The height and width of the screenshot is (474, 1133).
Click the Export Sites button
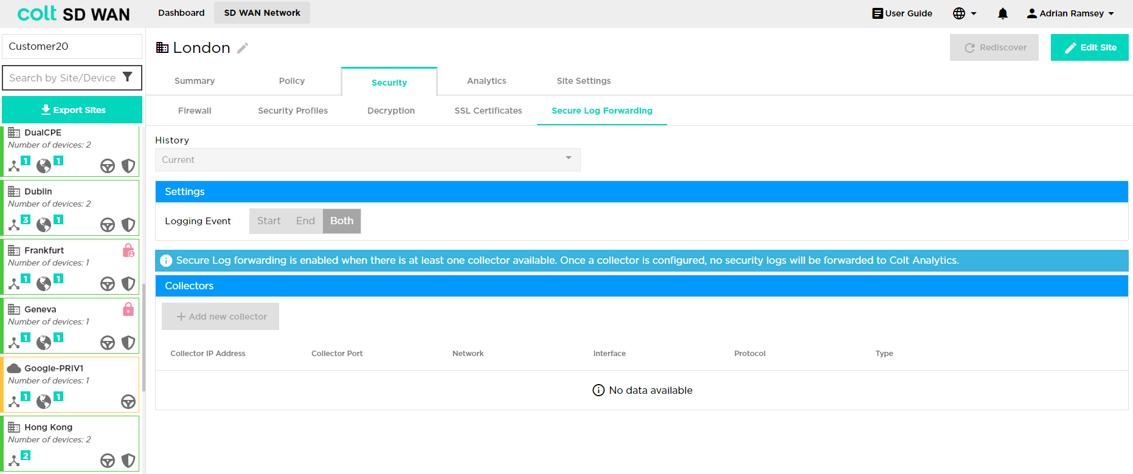72,110
